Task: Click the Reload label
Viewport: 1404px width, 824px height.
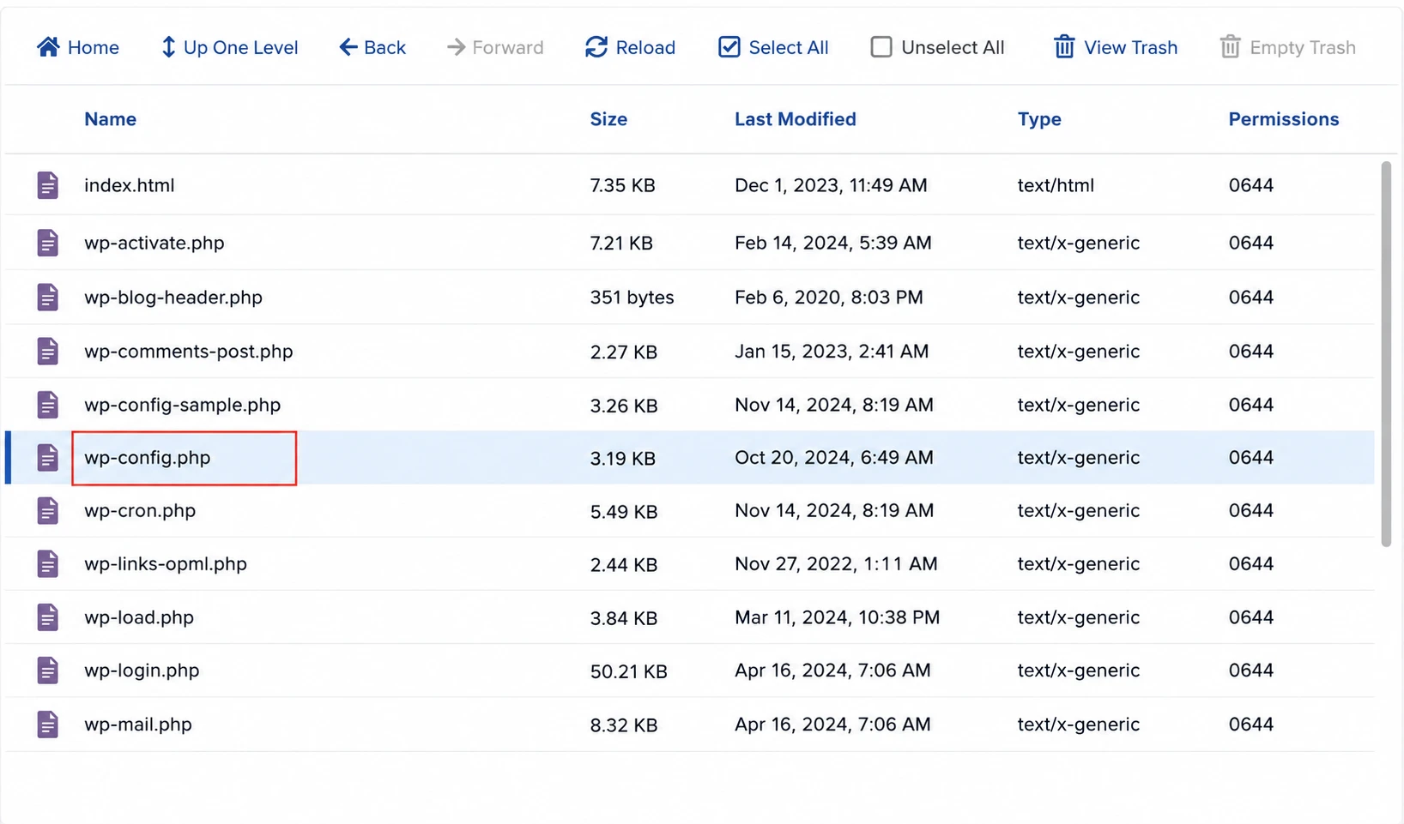Action: (645, 48)
